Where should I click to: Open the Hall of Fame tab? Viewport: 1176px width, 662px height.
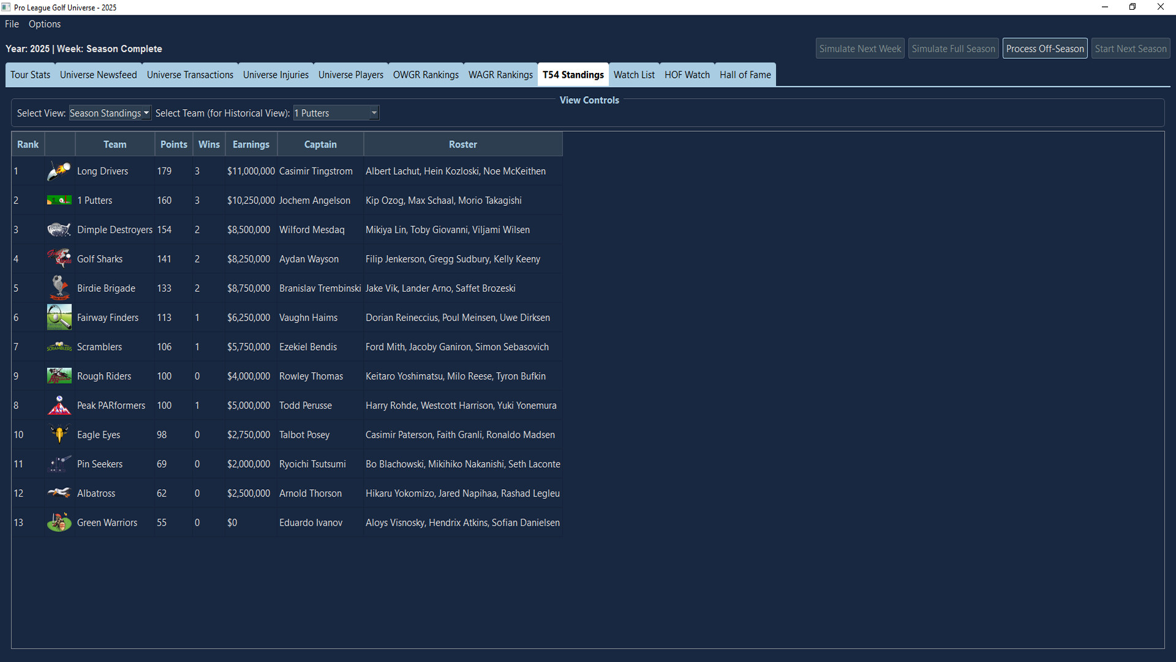pyautogui.click(x=745, y=74)
